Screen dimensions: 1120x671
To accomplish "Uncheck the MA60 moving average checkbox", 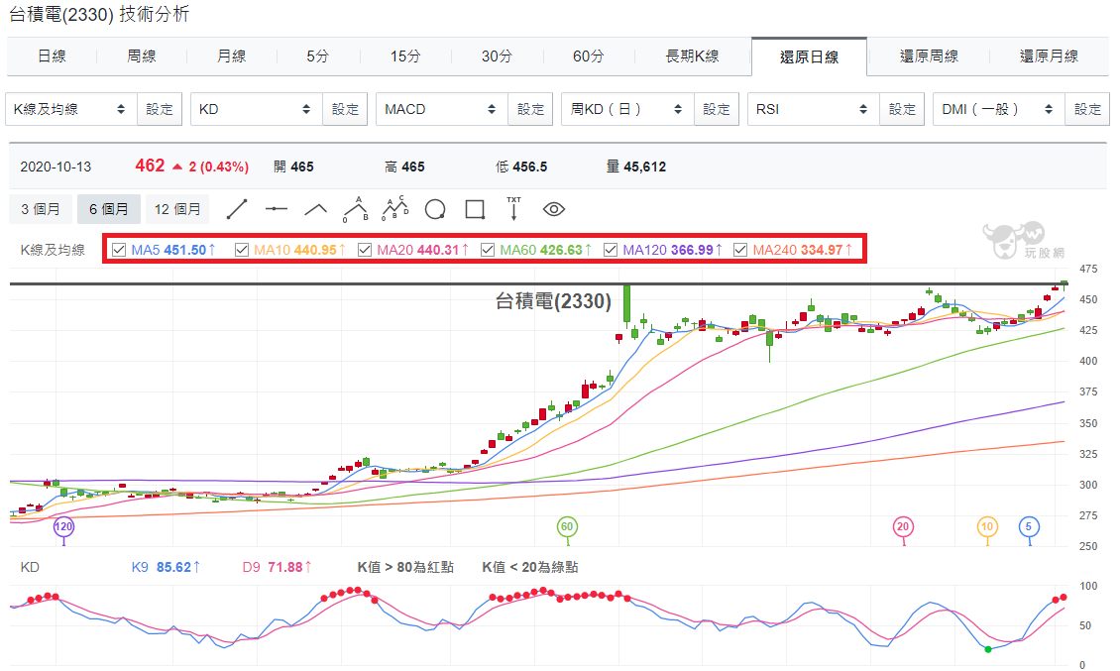I will point(488,250).
